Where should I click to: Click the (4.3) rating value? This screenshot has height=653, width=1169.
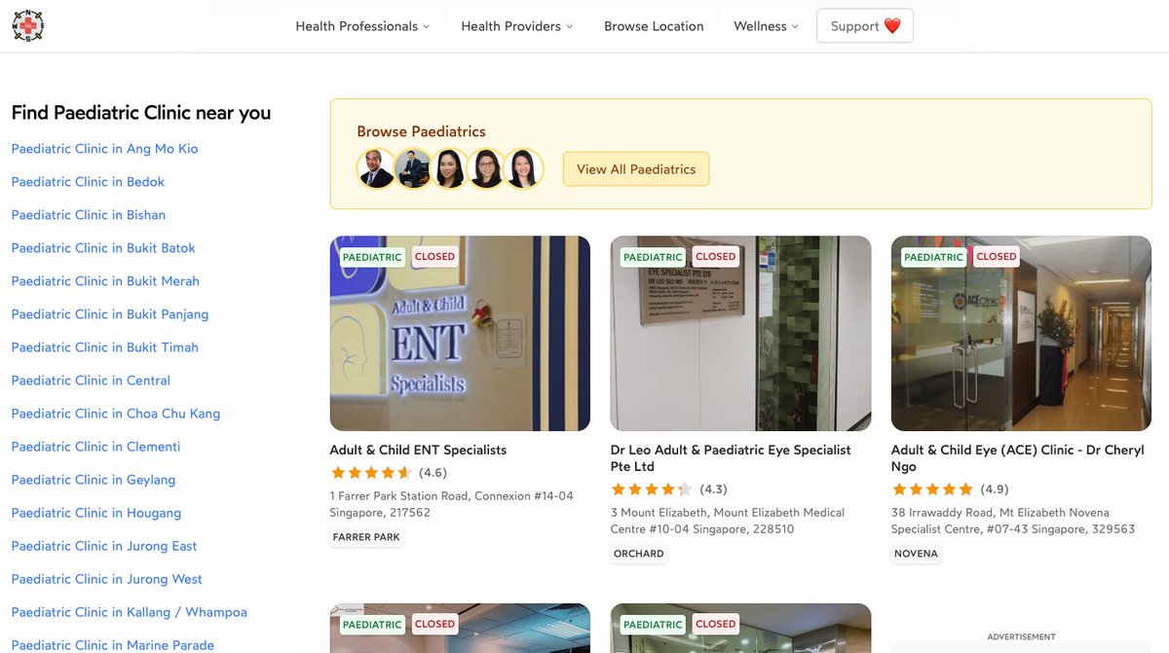click(714, 490)
